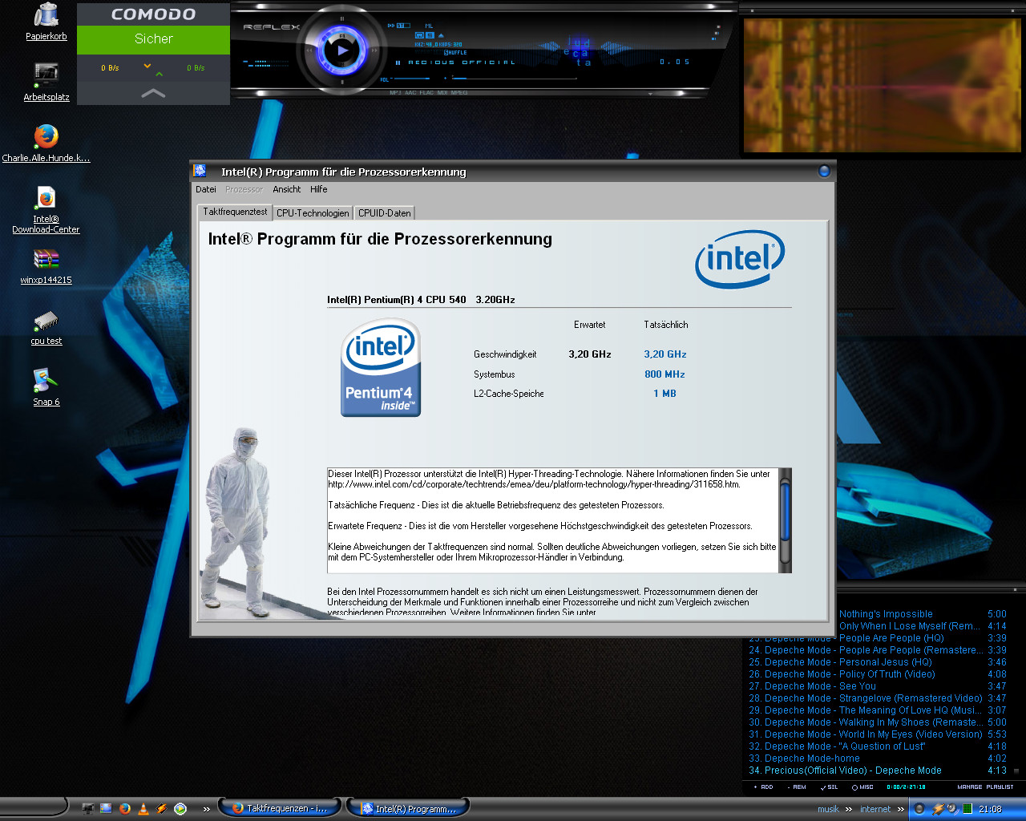
Task: Open the Arbeitsplatz desktop icon
Action: pyautogui.click(x=46, y=82)
